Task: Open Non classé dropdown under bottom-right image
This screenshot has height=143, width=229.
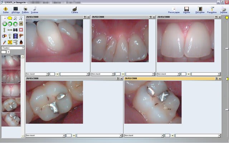Action: click(x=162, y=136)
